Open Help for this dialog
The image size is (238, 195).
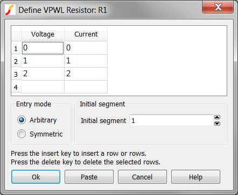(x=195, y=177)
